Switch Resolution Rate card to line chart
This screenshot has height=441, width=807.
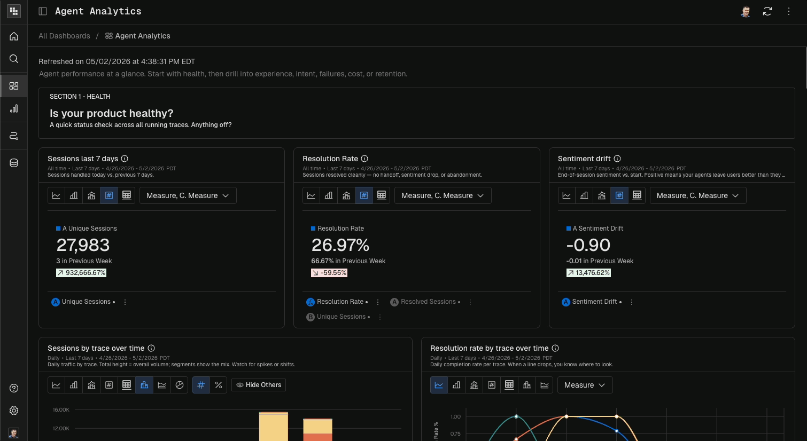tap(311, 195)
